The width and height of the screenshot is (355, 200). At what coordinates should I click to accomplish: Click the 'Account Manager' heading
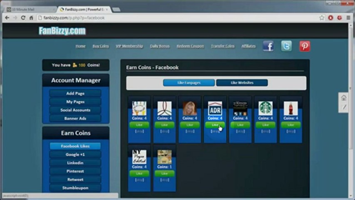point(76,81)
